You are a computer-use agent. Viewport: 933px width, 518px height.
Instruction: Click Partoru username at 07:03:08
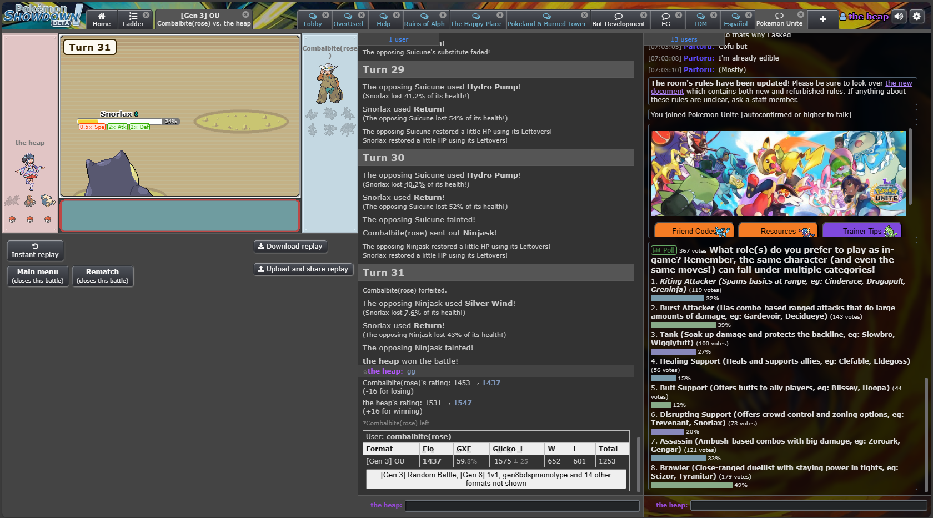(699, 58)
